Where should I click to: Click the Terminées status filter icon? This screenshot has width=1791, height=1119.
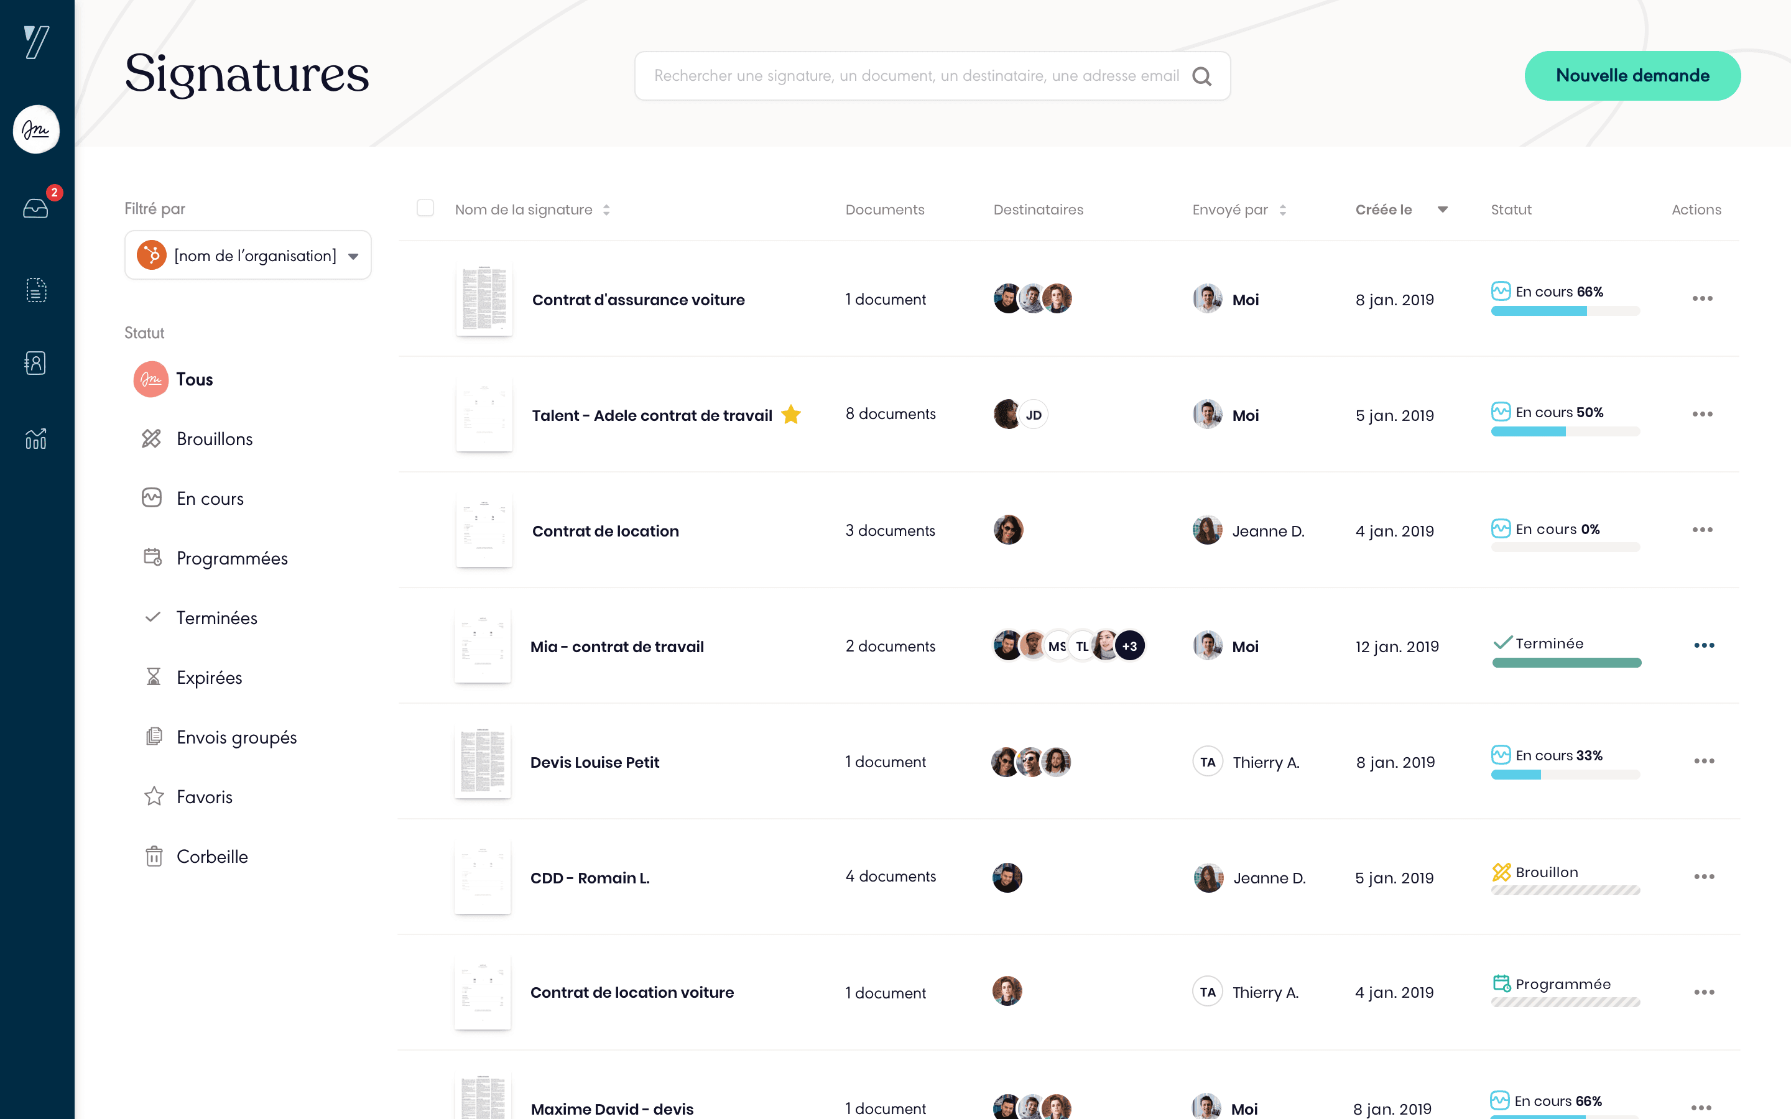152,617
